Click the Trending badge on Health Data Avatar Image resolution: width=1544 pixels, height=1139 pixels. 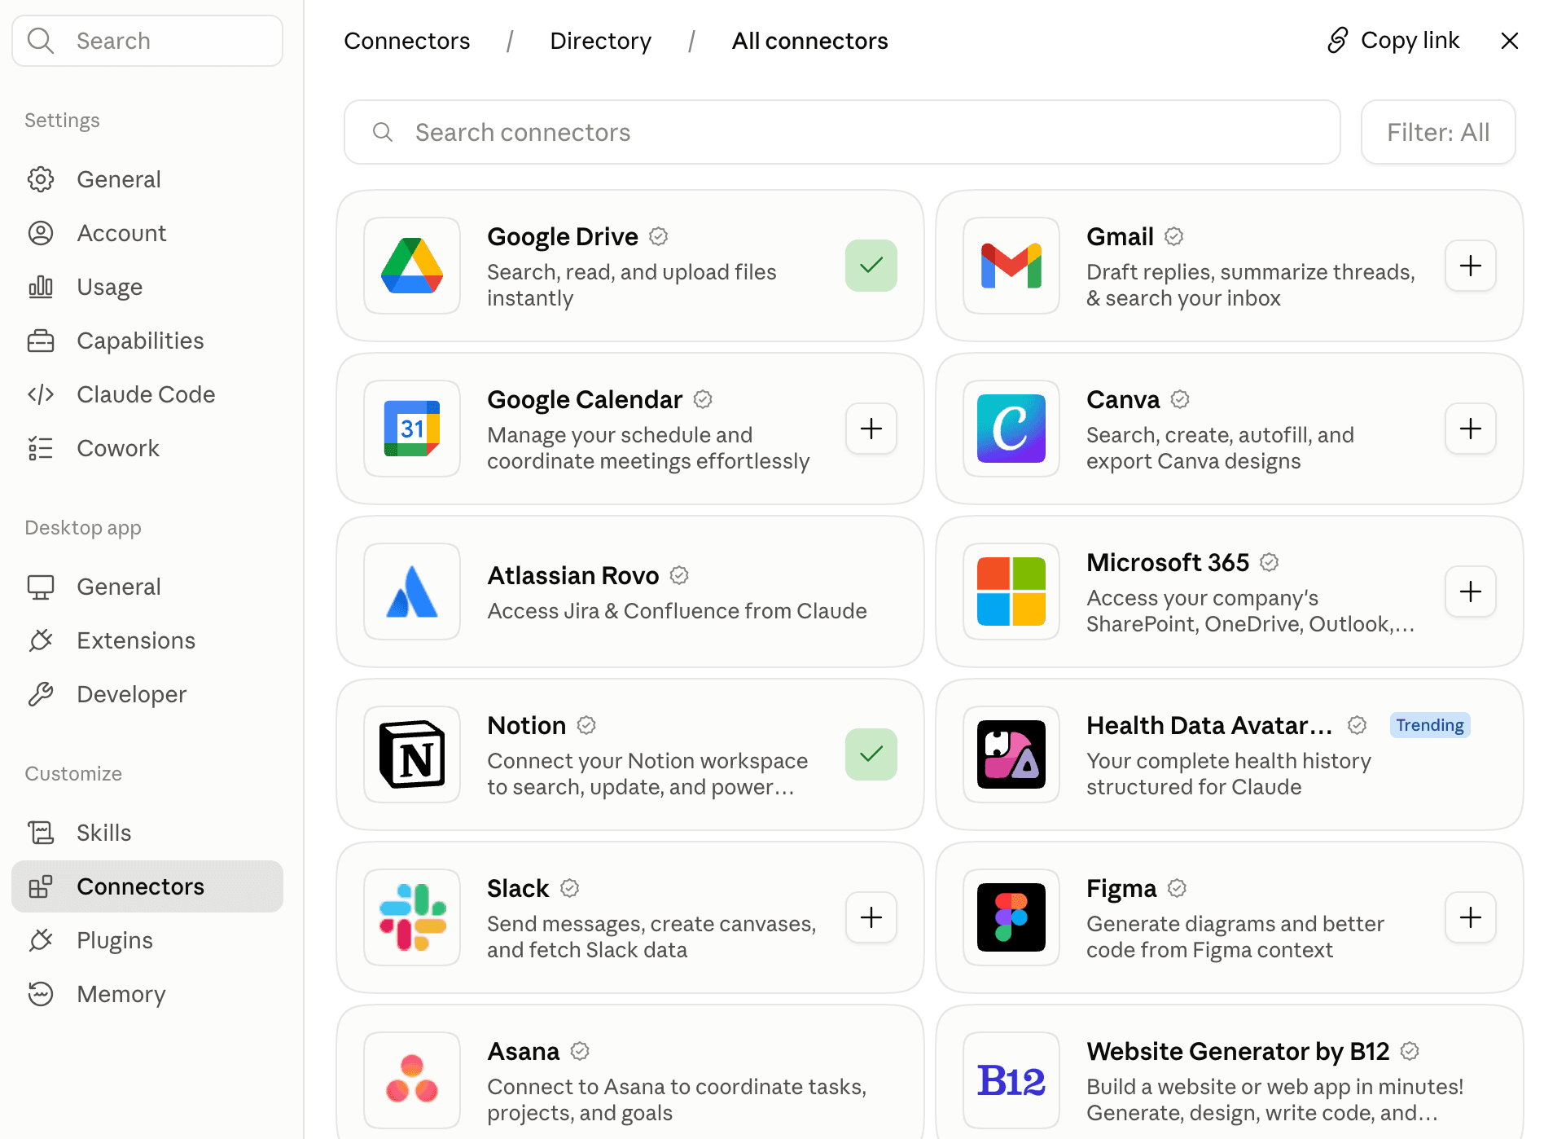pyautogui.click(x=1430, y=725)
